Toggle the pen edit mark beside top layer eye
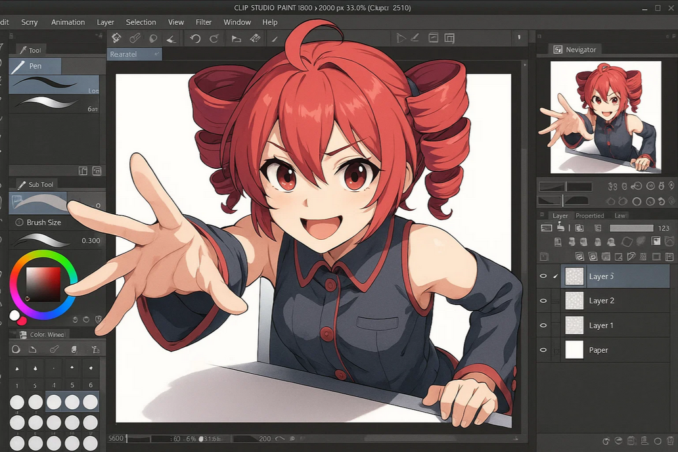Screen dimensions: 678x452 [556, 276]
